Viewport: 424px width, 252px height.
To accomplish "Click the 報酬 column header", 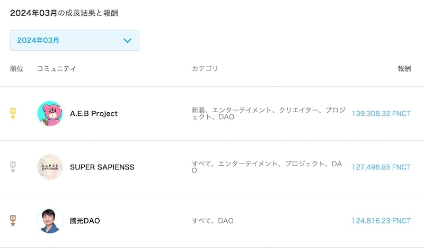I will pos(404,69).
